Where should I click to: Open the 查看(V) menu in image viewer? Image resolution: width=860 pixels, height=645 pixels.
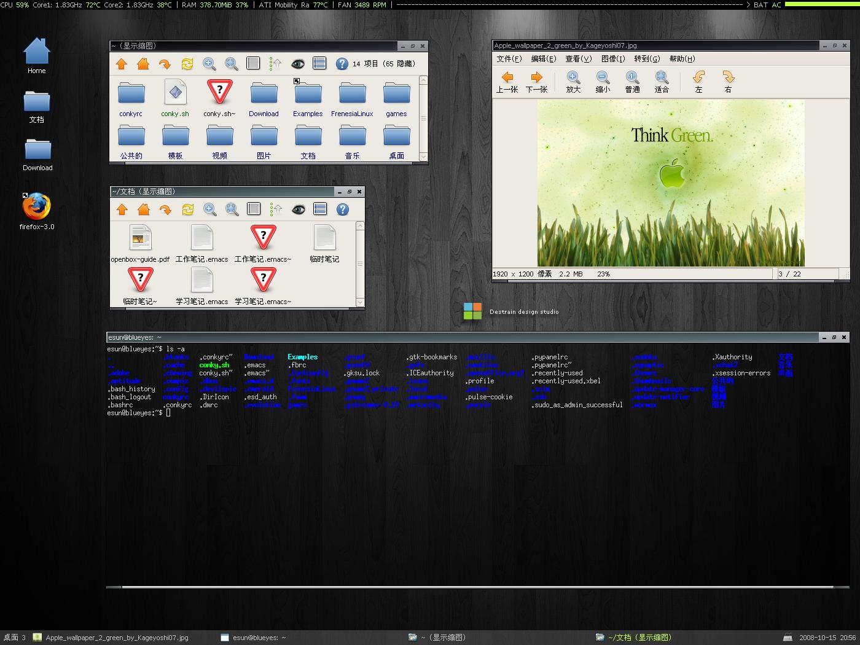579,59
